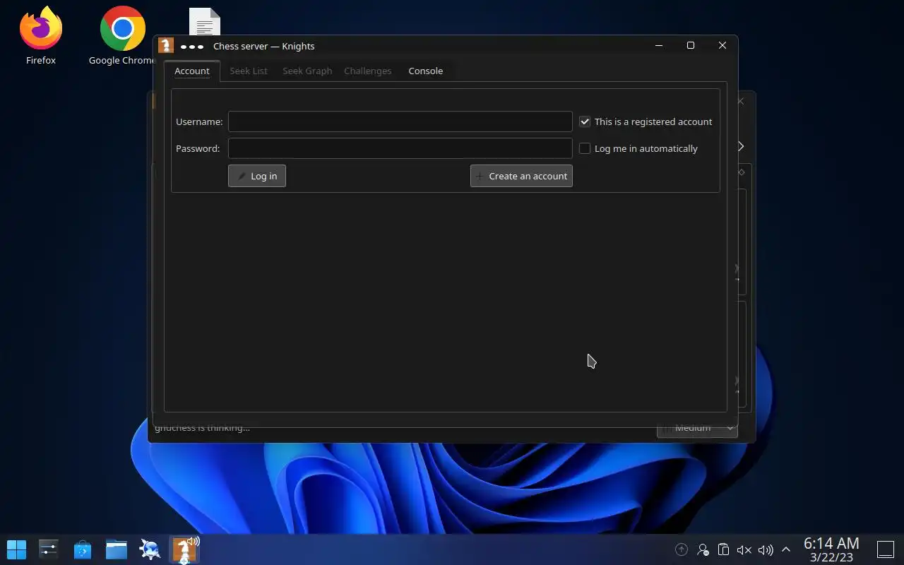
Task: Expand the hidden system tray icons
Action: [786, 549]
